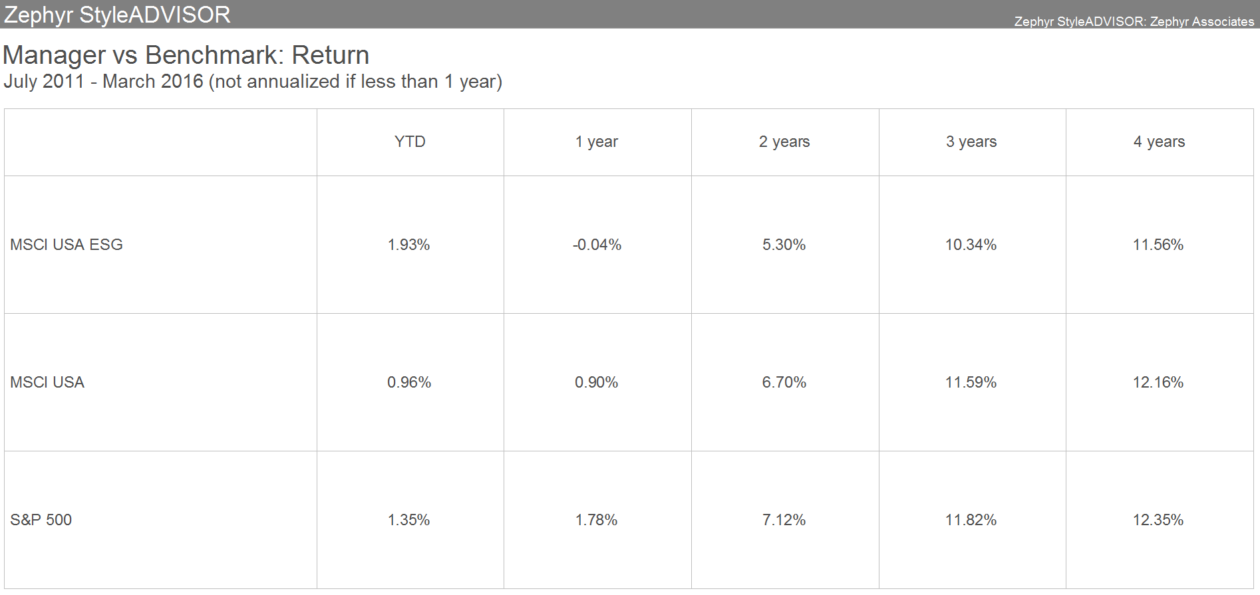Click the 2 years column header
The width and height of the screenshot is (1260, 595).
(784, 142)
